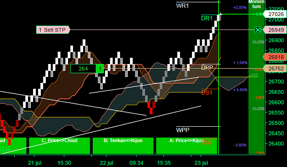Click the 26900 price axis label
Image resolution: width=287 pixels, height=167 pixels.
(x=276, y=40)
